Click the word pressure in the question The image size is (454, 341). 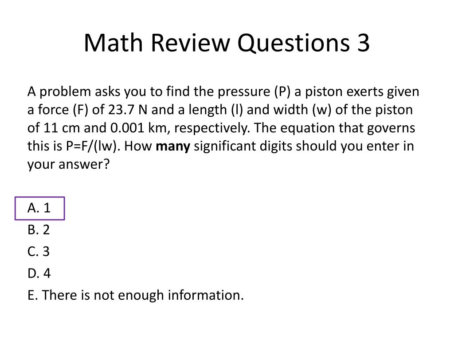click(244, 92)
